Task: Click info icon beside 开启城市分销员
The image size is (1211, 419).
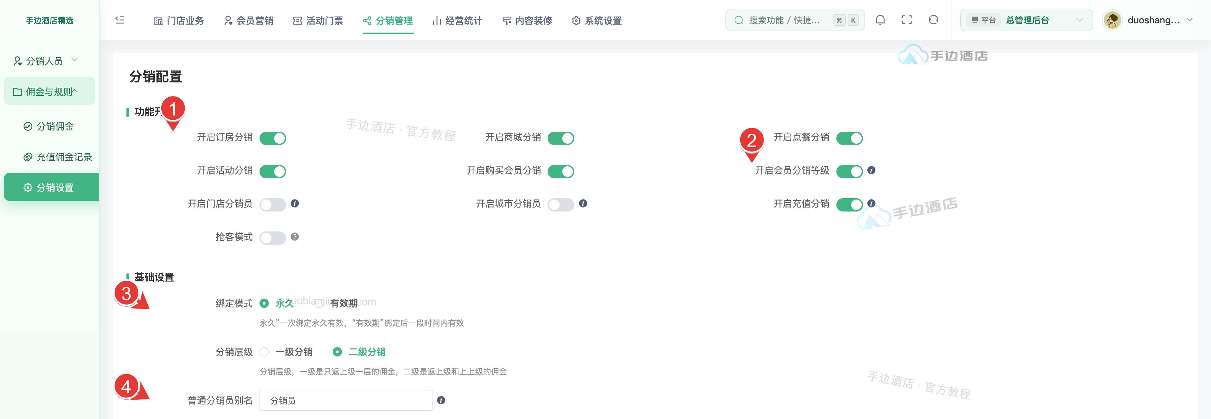Action: click(x=583, y=204)
